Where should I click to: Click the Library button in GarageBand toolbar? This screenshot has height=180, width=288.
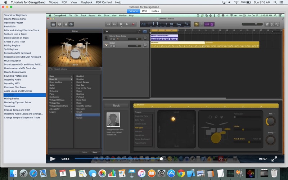click(x=53, y=24)
